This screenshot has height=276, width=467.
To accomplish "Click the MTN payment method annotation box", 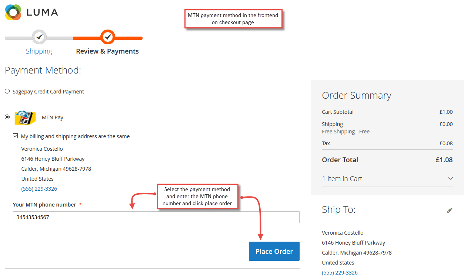I will coord(233,18).
